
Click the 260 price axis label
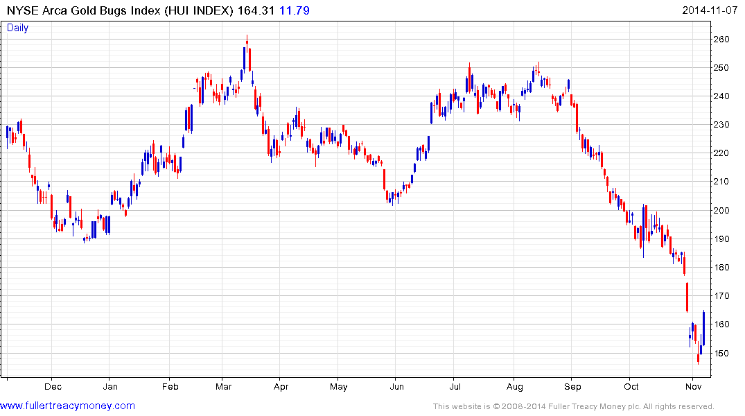721,40
